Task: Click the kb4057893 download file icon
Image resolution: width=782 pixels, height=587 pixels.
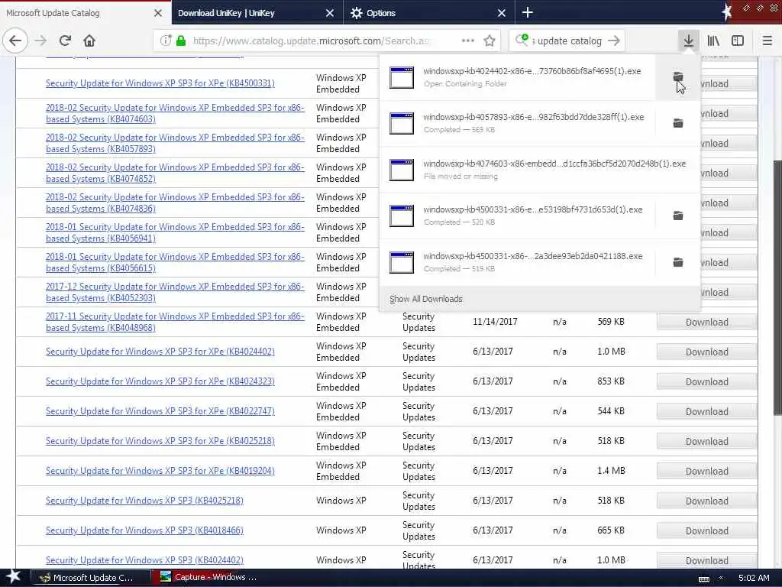Action: pyautogui.click(x=402, y=123)
